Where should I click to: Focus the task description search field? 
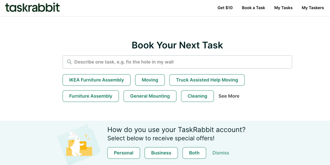pos(181,62)
